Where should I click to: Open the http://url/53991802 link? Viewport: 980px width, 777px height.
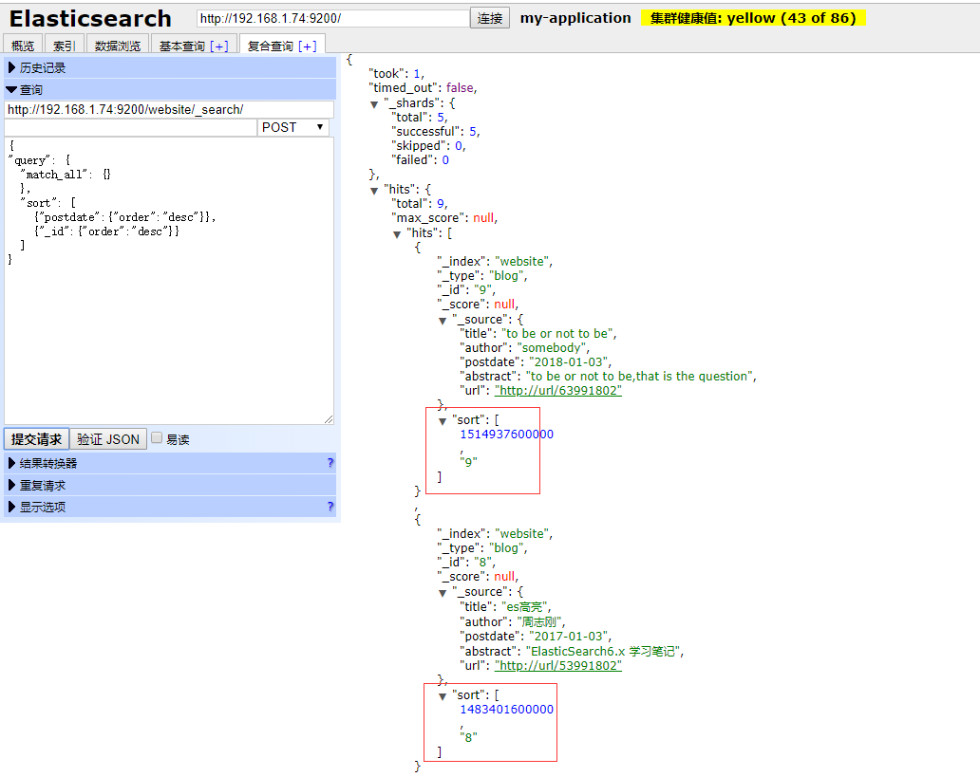click(x=558, y=665)
